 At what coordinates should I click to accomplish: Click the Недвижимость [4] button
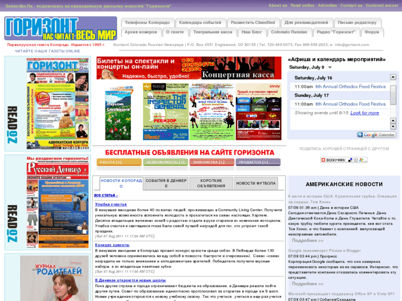(x=165, y=162)
